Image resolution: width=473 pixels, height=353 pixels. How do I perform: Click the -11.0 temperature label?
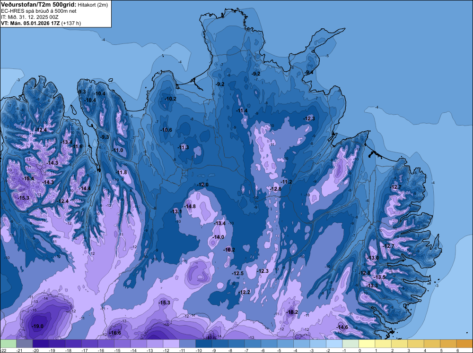118,150
